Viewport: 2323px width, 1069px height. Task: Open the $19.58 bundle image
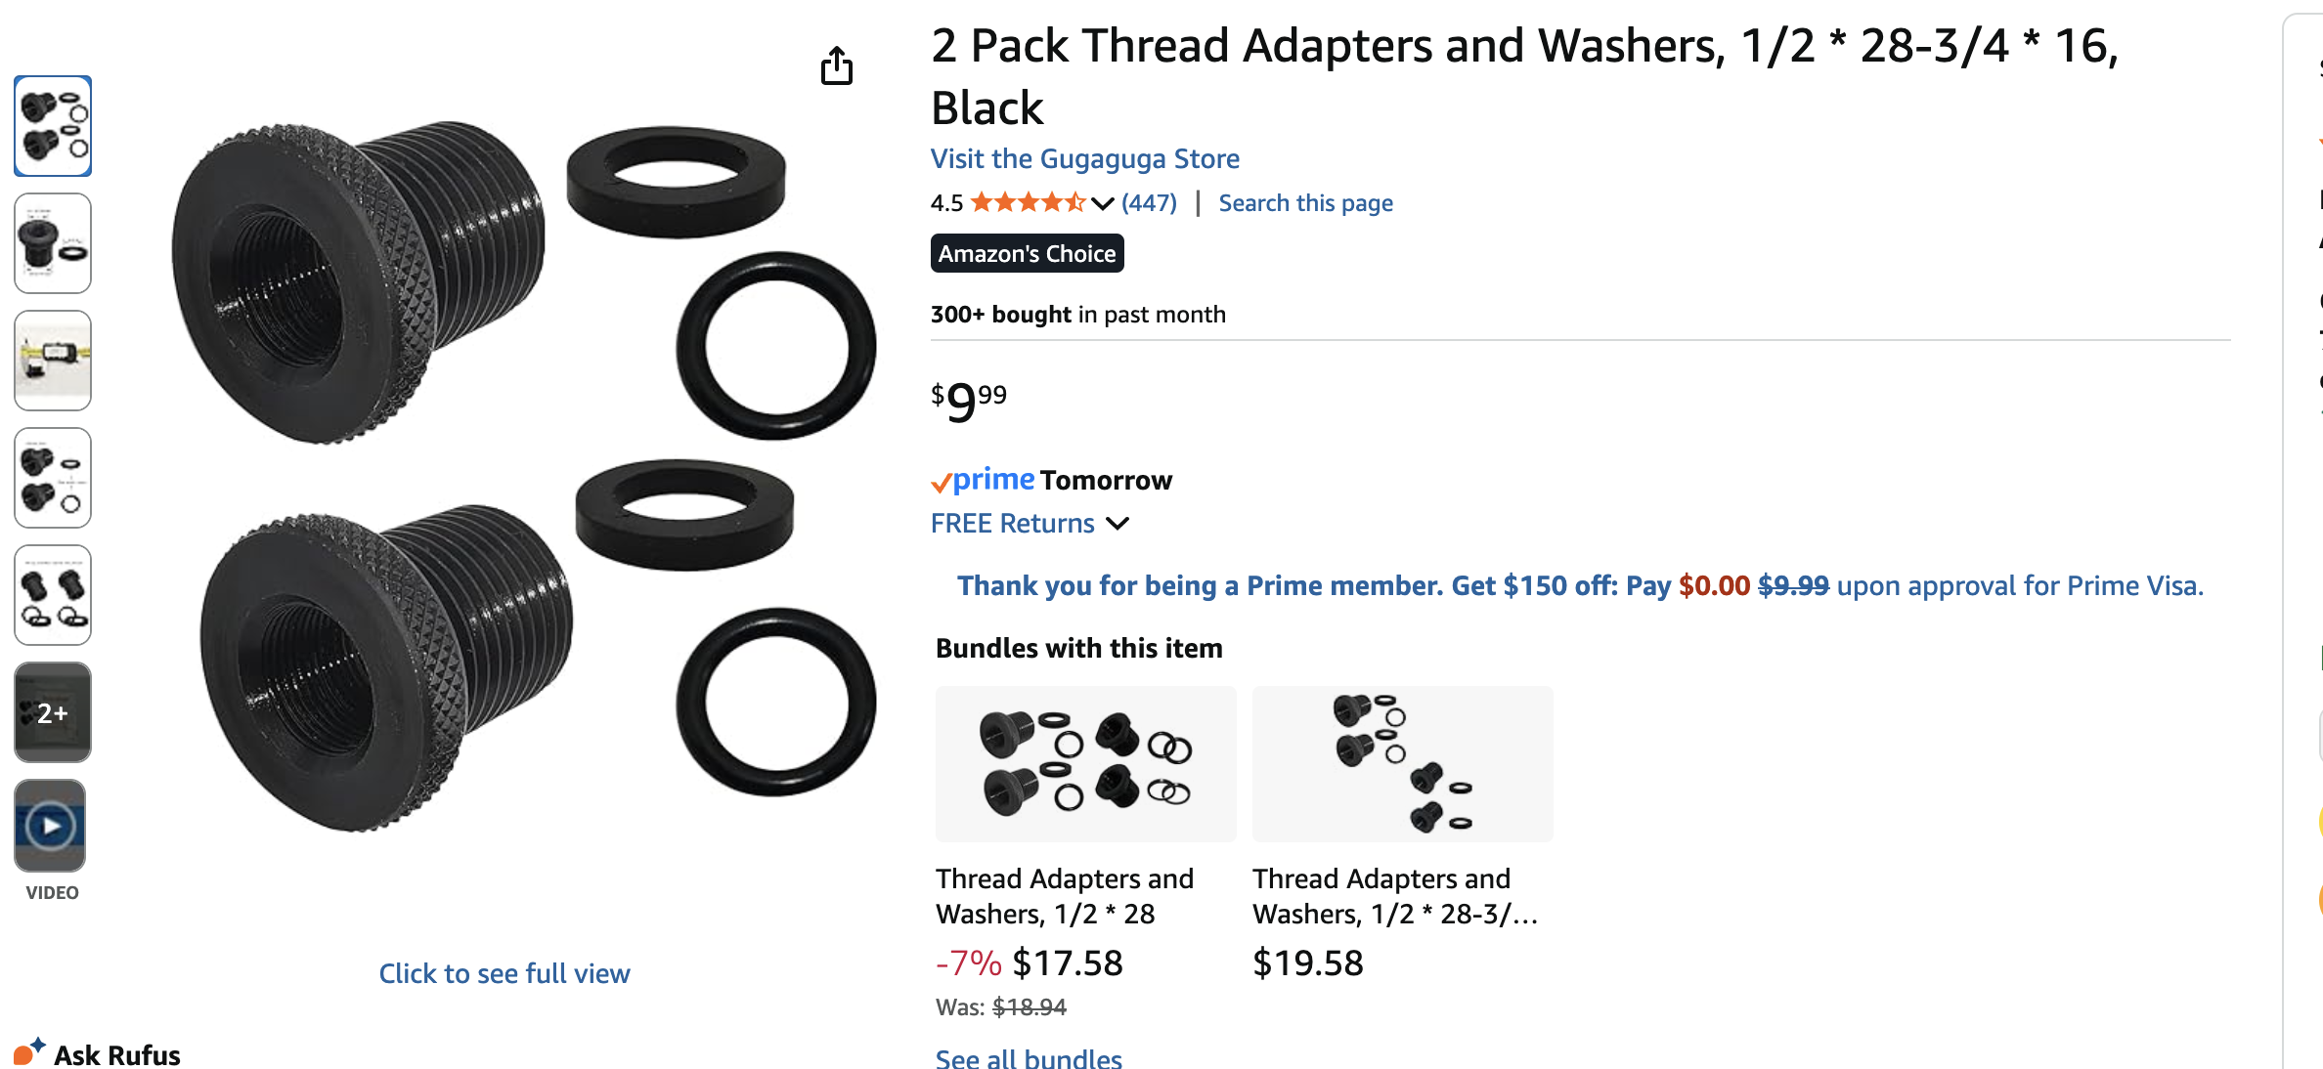pos(1402,764)
